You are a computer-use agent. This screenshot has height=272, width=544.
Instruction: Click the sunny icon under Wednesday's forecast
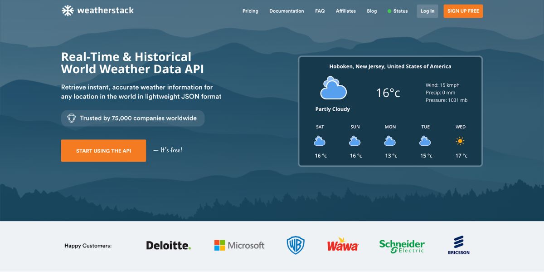(460, 141)
